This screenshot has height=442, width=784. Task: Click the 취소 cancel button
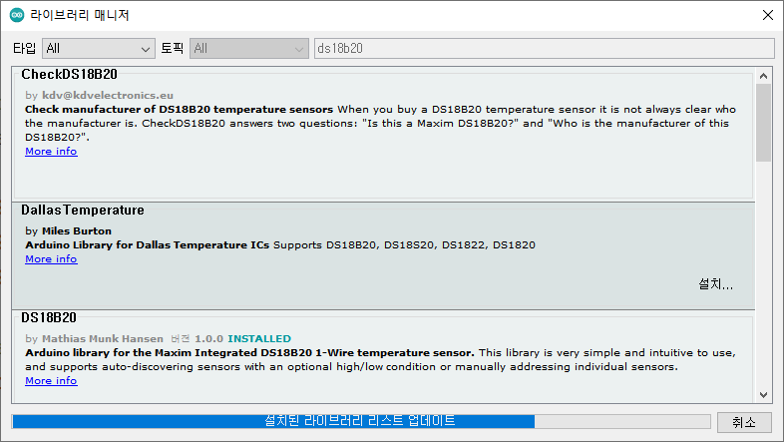[744, 422]
